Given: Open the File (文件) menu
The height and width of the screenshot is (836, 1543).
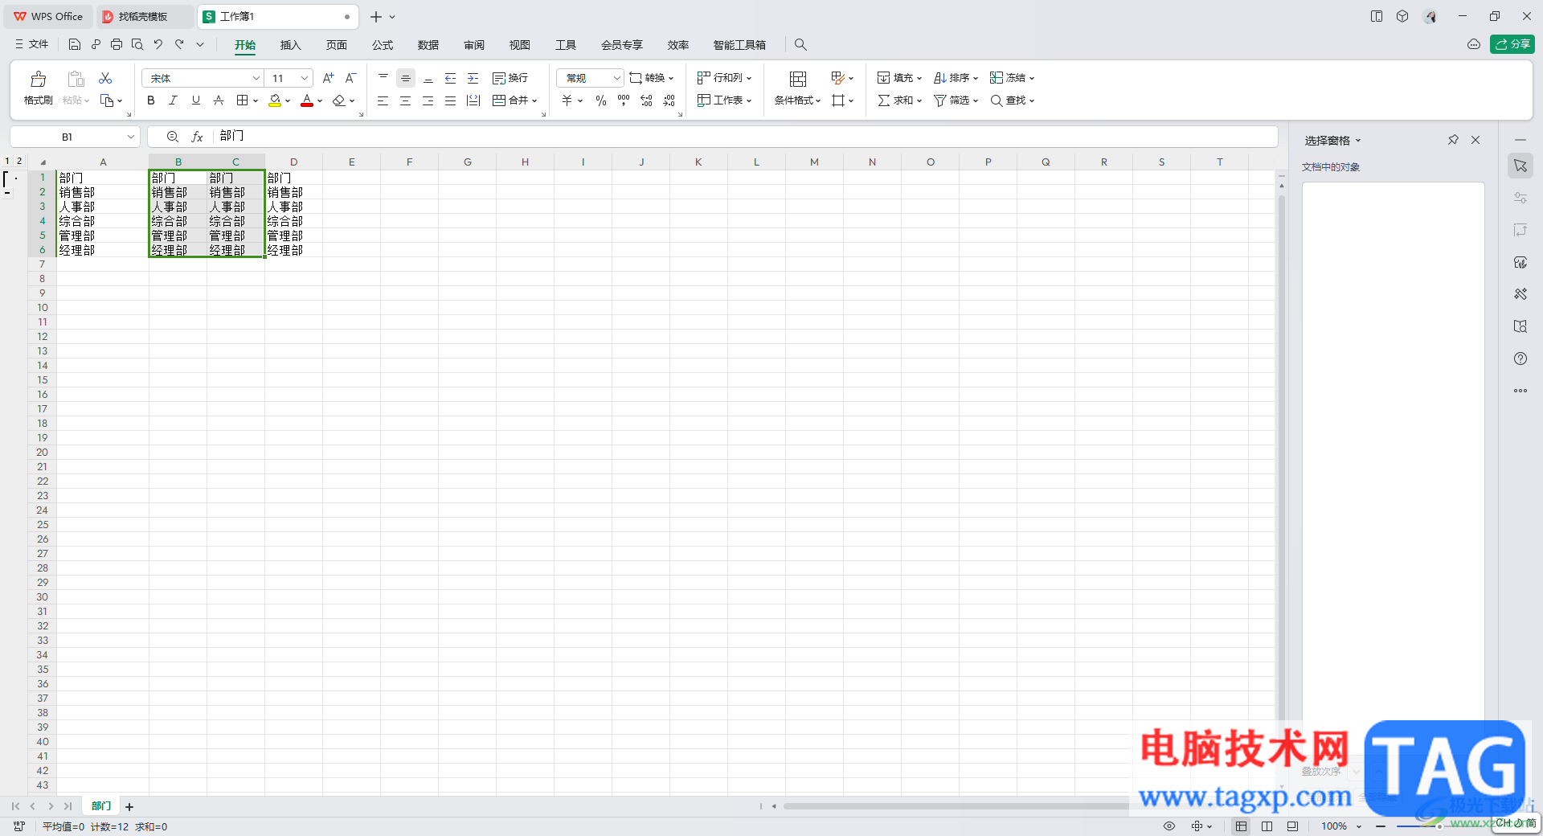Looking at the screenshot, I should (32, 44).
